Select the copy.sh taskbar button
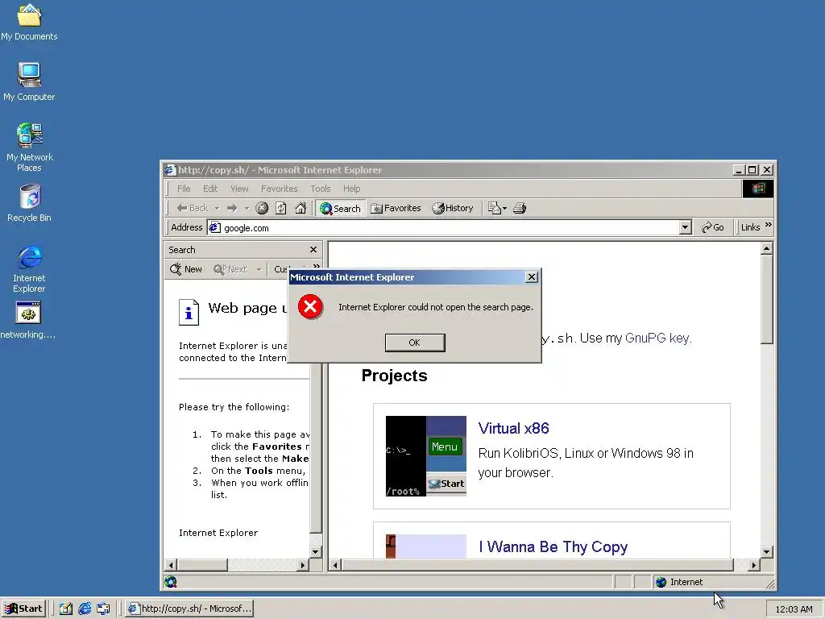Viewport: 825px width, 619px height. click(190, 609)
